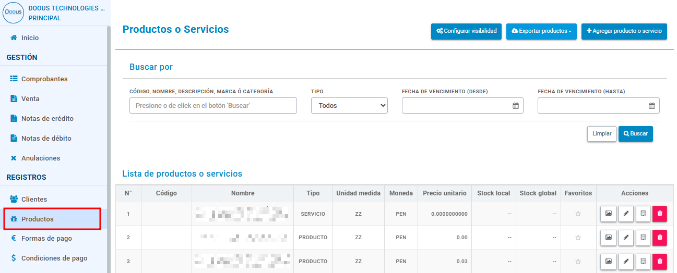Click the Unidad medida column header

tap(358, 193)
